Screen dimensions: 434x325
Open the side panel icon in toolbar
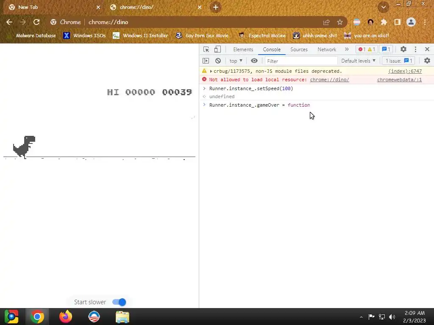pyautogui.click(x=398, y=22)
